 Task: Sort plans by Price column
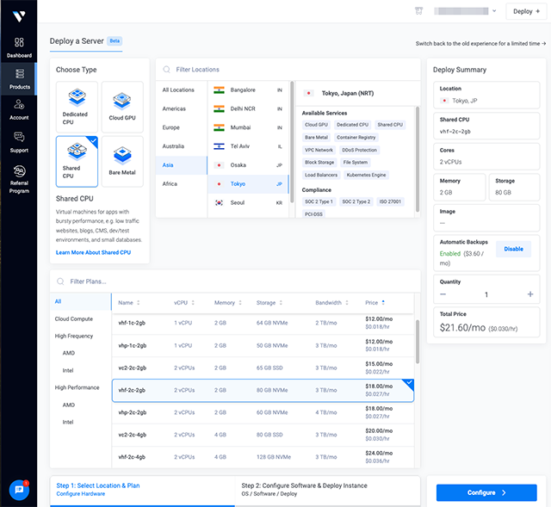[x=375, y=303]
